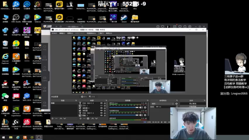Pop out the 混音器 dock panel
The image size is (249, 140).
[148, 100]
